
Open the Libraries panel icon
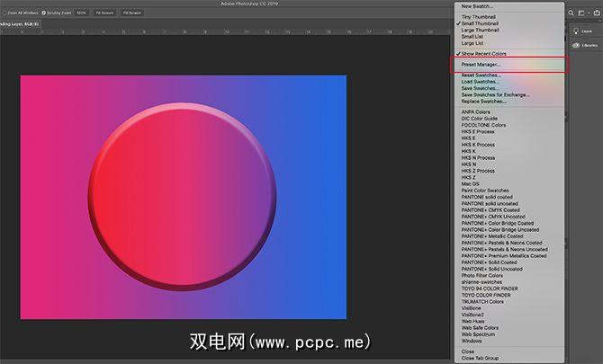coord(577,46)
